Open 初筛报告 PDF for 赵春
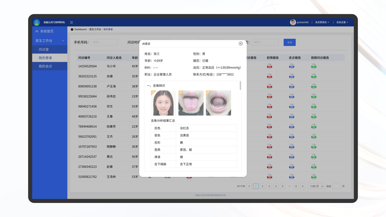 pos(269,167)
